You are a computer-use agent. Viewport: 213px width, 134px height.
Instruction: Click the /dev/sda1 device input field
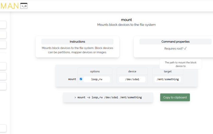(x=132, y=79)
